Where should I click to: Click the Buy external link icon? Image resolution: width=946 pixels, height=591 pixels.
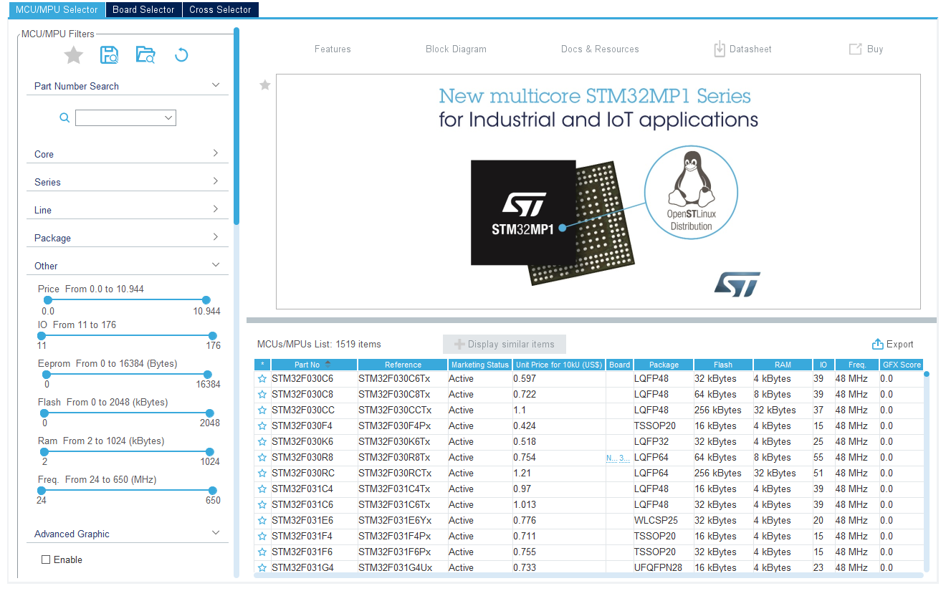(855, 49)
